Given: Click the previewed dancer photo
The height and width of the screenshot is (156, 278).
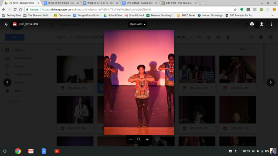Looking at the screenshot, I should 139,82.
